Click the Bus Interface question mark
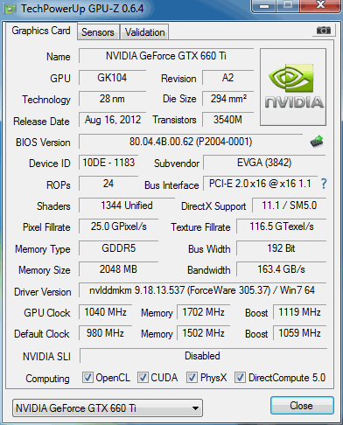Viewport: 343px width, 425px height. [324, 184]
